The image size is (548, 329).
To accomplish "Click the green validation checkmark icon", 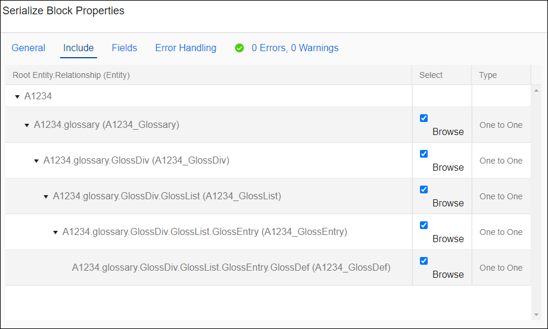I will (239, 48).
